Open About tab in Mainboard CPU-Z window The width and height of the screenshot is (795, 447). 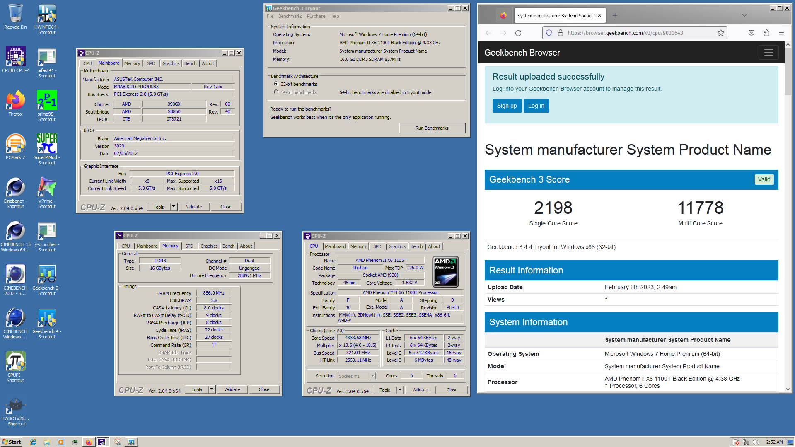(x=208, y=63)
